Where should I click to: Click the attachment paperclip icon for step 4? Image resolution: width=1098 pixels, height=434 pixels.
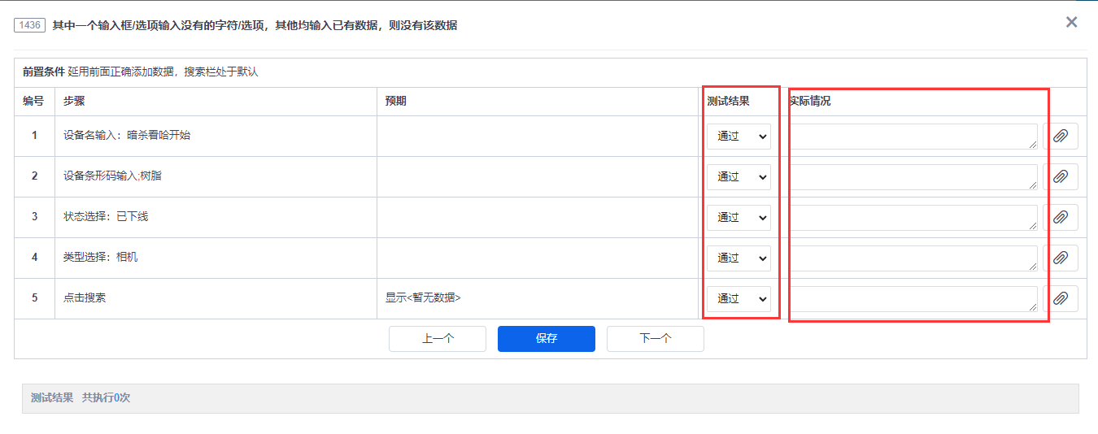[1060, 258]
